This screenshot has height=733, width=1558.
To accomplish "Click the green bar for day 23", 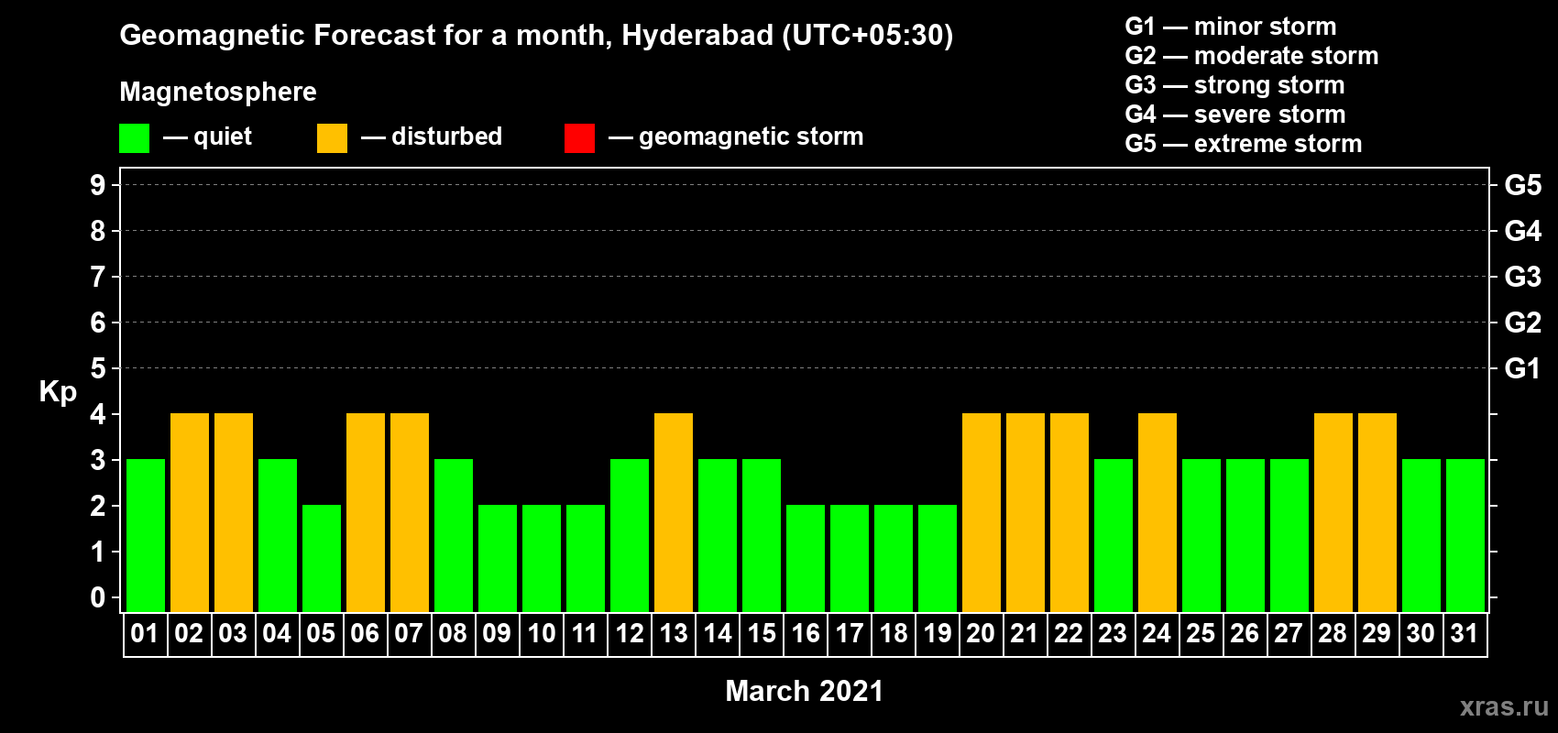I will pyautogui.click(x=1114, y=535).
